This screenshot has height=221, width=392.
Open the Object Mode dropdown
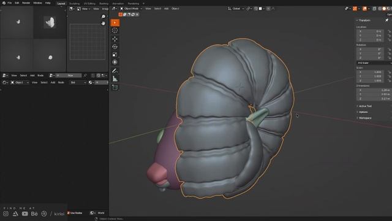pyautogui.click(x=131, y=9)
